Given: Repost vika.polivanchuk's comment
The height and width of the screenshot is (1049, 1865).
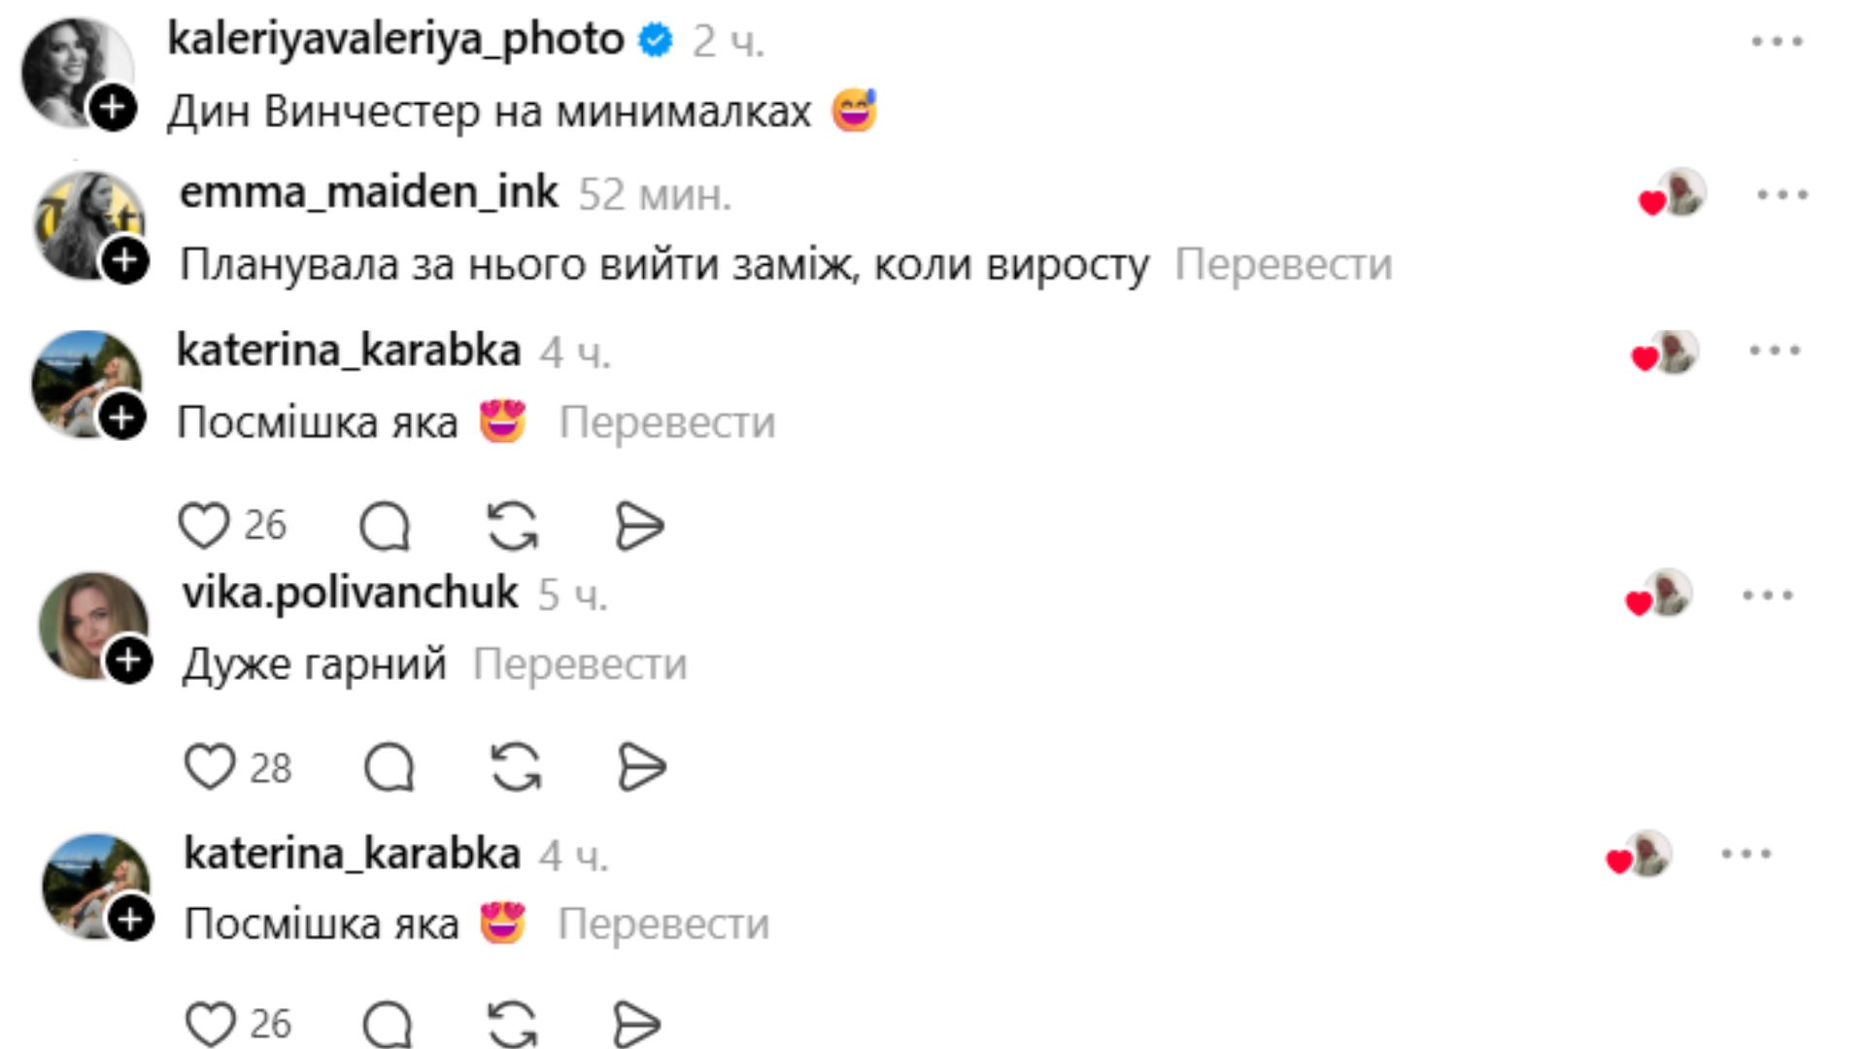Looking at the screenshot, I should [516, 767].
